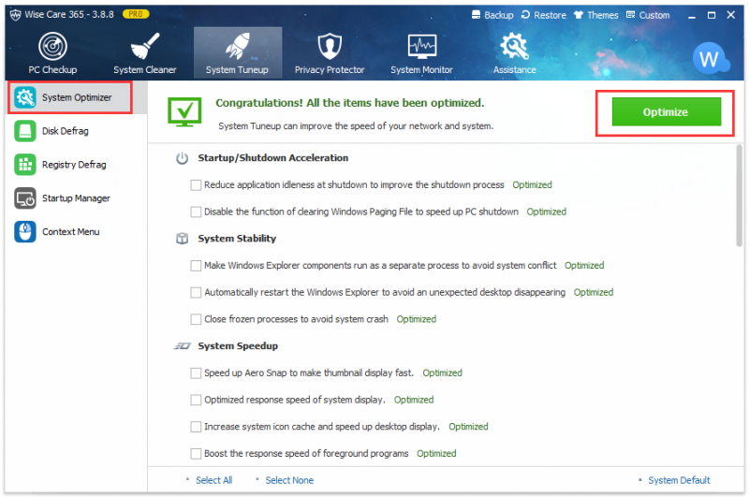Click the Startup/Shutdown power icon
Viewport: 749px width, 497px height.
[182, 158]
